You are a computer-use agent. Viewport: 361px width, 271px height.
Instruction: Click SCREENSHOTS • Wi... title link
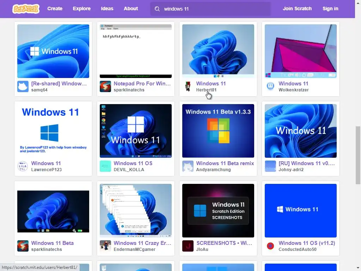pos(224,243)
